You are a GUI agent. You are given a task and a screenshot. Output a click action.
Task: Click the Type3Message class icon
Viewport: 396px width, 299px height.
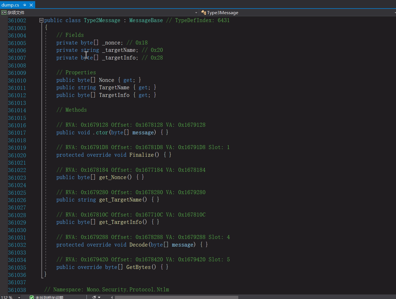pos(203,12)
